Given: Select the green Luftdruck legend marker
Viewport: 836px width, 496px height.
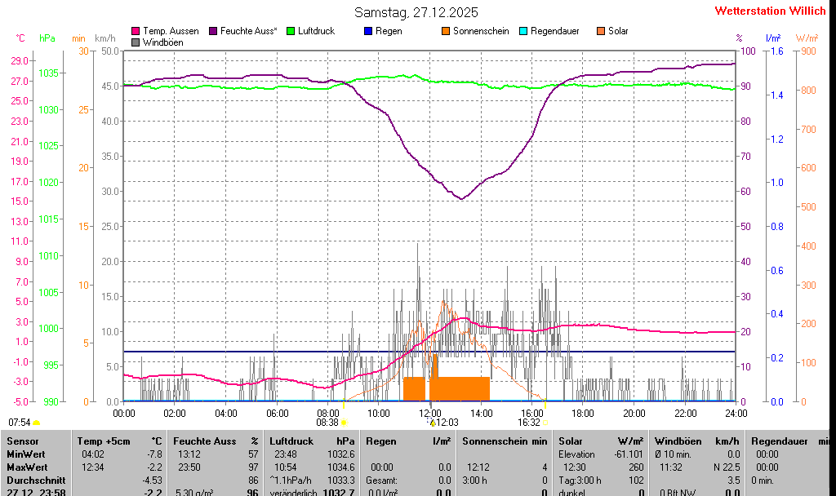Looking at the screenshot, I should coord(291,31).
